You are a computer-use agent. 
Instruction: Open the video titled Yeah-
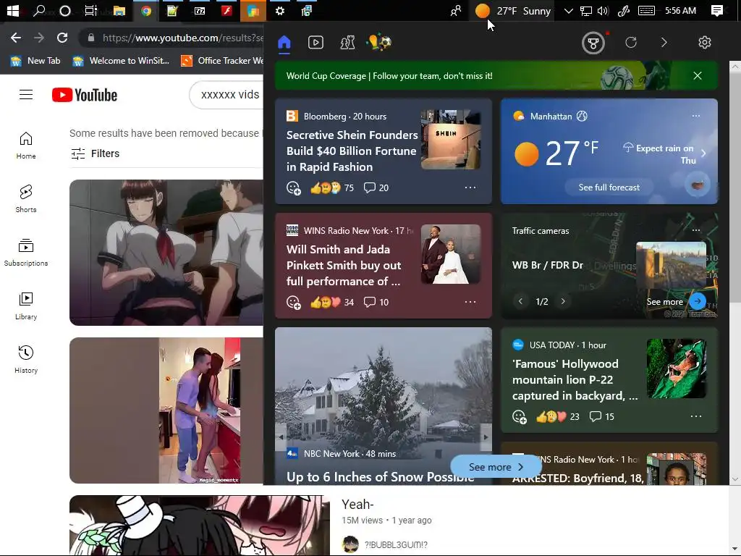point(357,505)
